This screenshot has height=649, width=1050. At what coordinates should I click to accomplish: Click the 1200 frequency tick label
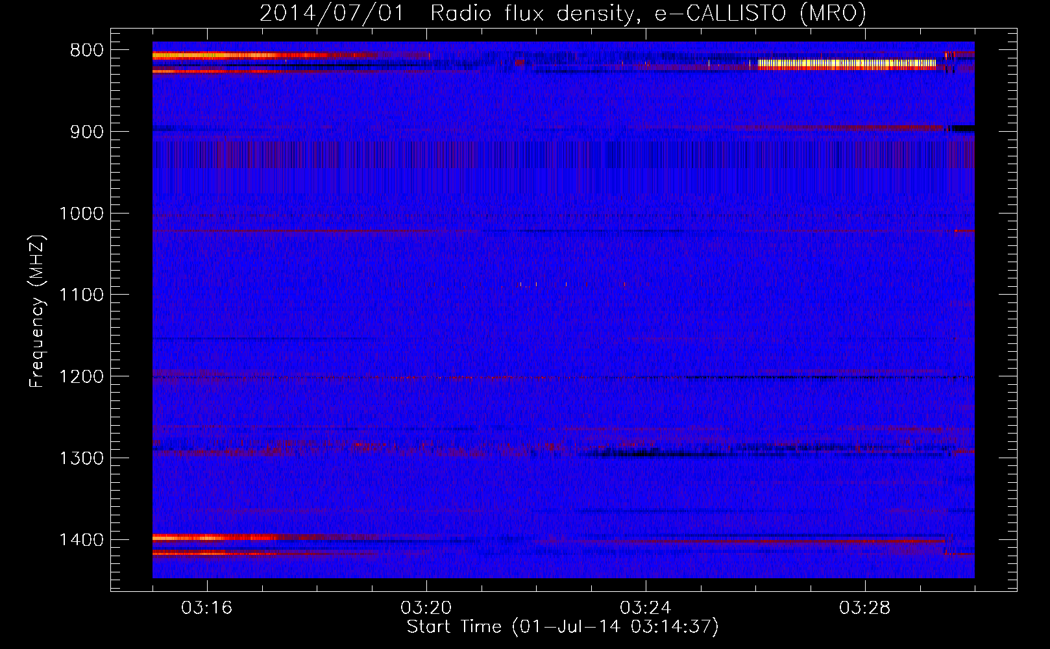coord(81,377)
